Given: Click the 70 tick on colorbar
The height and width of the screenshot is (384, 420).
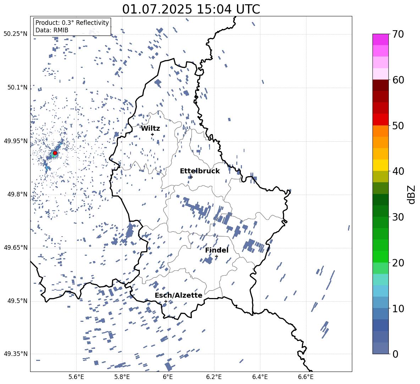Looking at the screenshot, I should (x=398, y=34).
